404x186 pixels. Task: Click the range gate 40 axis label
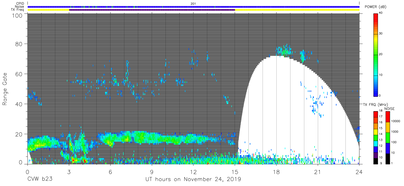tap(18, 104)
